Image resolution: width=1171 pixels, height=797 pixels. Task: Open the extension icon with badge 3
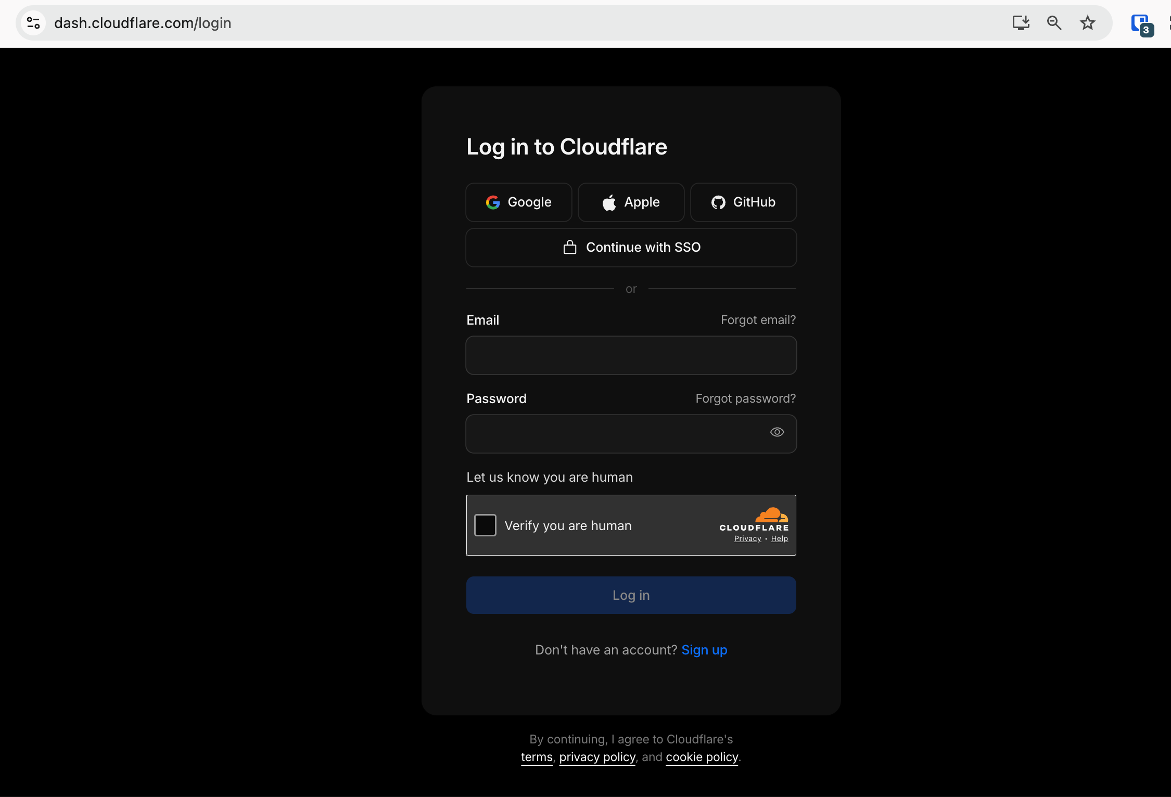coord(1141,24)
